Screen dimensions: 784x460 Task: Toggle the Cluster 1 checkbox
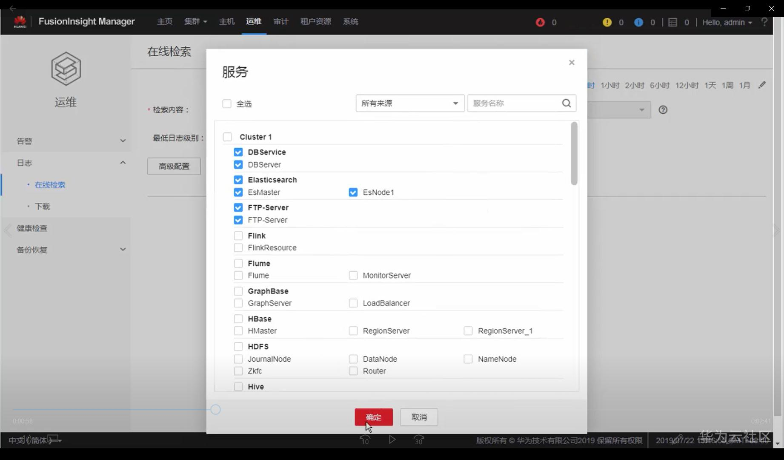click(227, 137)
